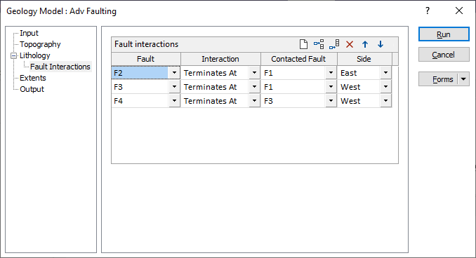Screen dimensions: 476x258
Task: Move row up with blue up arrow
Action: click(x=365, y=45)
